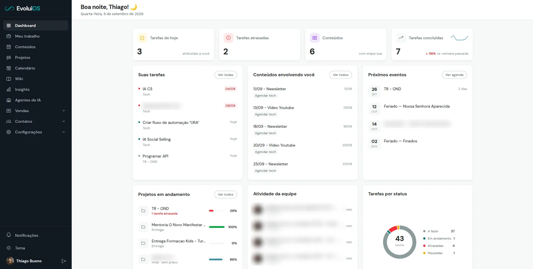533x269 pixels.
Task: Open the Dashboard menu item
Action: click(36, 25)
